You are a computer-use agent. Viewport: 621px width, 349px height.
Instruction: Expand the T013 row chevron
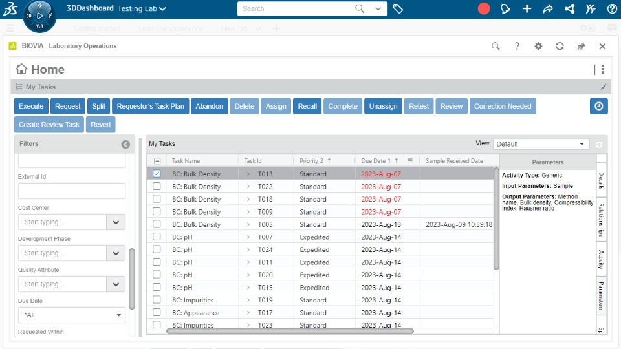point(248,174)
